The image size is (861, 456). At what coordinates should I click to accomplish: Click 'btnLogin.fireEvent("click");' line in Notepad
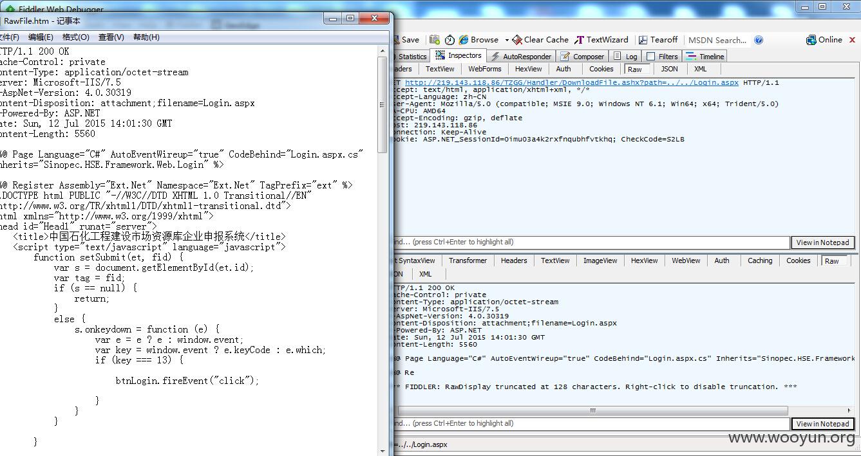pyautogui.click(x=187, y=381)
